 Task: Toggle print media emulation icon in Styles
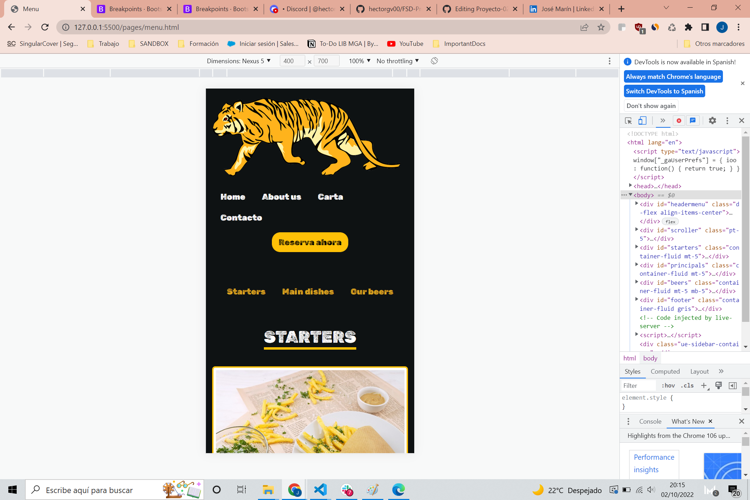(718, 385)
